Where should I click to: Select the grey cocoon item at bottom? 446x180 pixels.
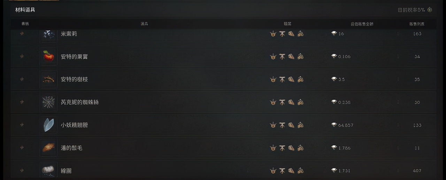(x=48, y=170)
